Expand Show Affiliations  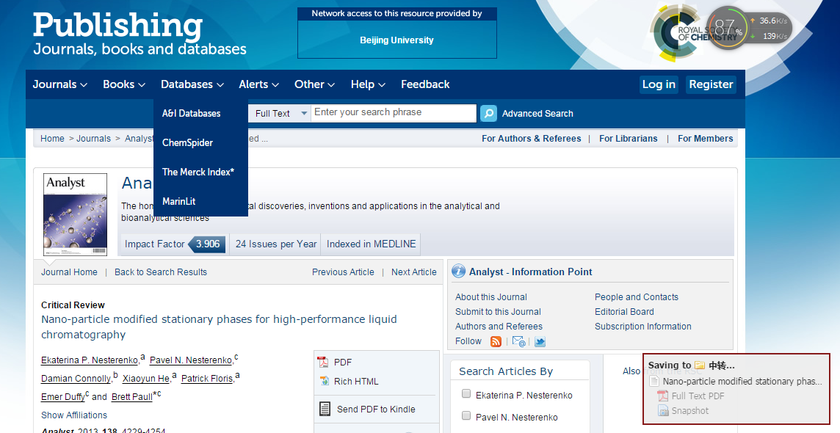point(74,415)
